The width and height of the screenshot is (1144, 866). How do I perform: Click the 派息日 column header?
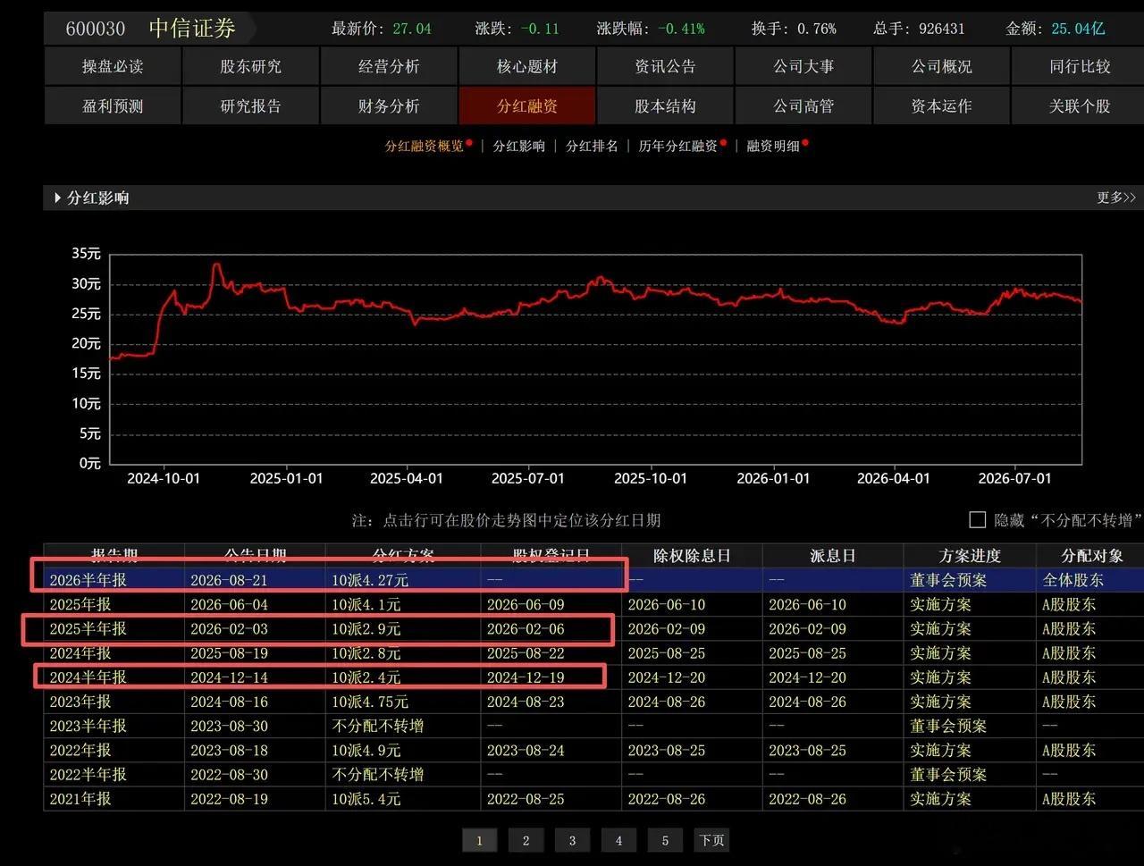tap(833, 555)
